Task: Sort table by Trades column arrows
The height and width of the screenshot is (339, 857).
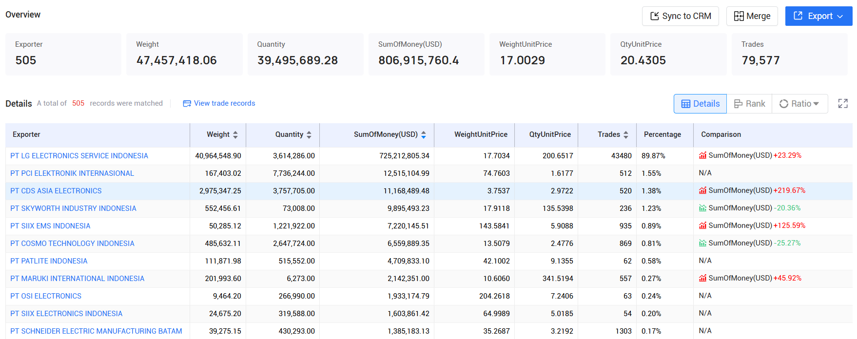Action: (x=626, y=135)
